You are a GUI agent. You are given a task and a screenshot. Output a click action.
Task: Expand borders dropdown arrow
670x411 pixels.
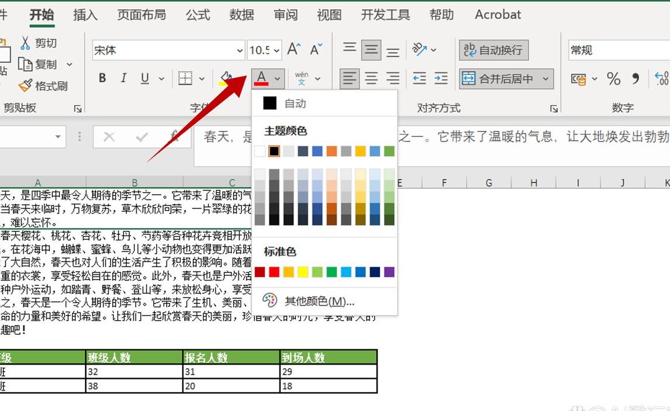[201, 79]
